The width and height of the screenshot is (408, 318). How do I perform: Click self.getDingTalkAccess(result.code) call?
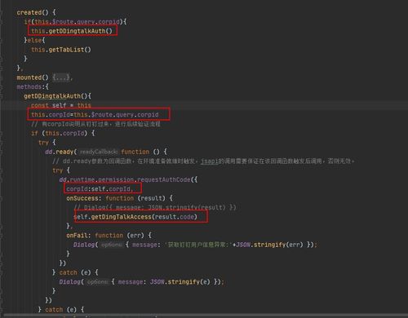(135, 217)
